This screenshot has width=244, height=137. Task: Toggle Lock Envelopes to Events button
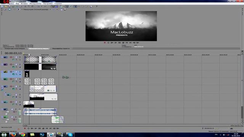67,6
